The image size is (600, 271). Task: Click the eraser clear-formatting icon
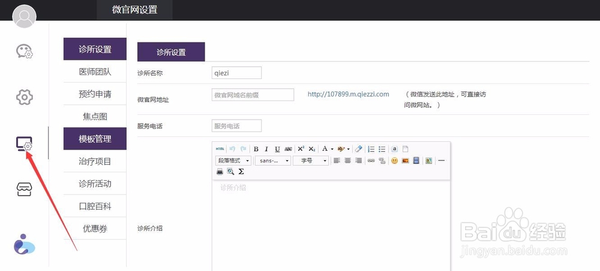click(359, 149)
